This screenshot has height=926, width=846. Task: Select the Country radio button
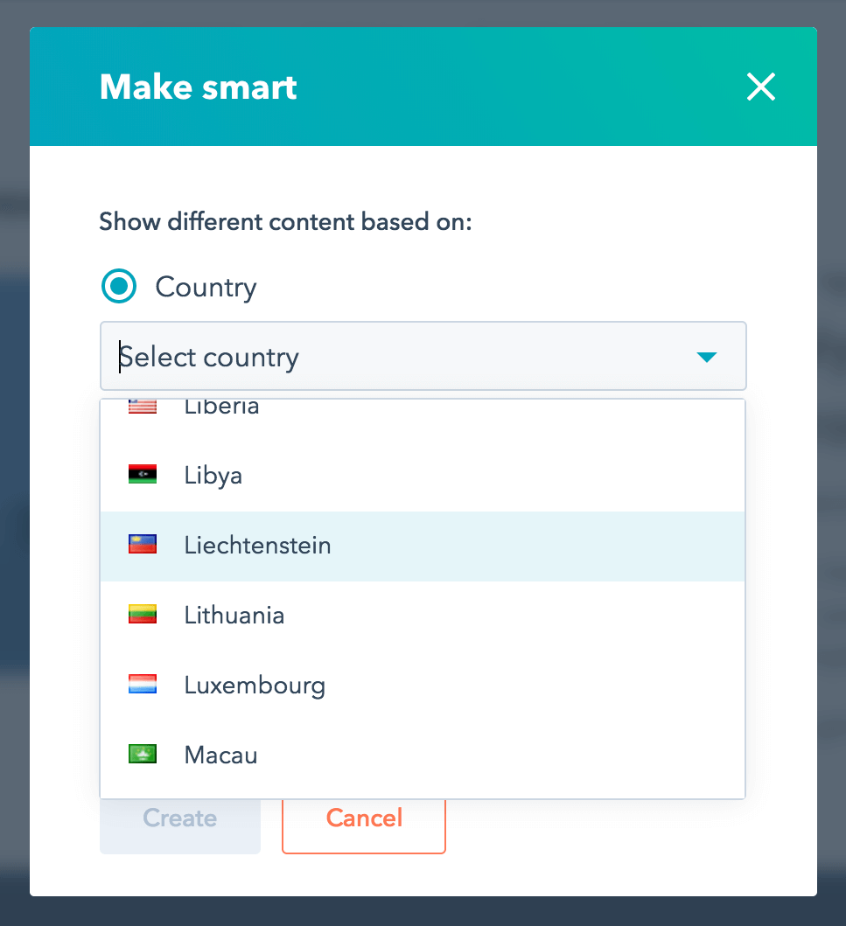tap(119, 287)
